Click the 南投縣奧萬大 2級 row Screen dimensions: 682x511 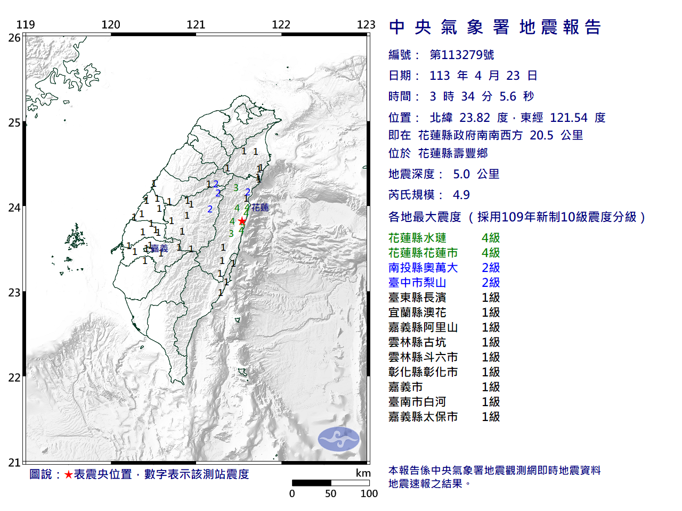[444, 268]
